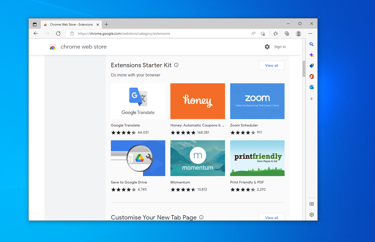Open a new browser tab
This screenshot has width=375, height=242.
[107, 24]
